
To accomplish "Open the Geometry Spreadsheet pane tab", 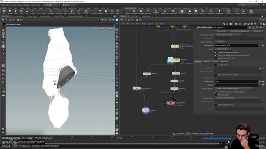I will (75, 16).
